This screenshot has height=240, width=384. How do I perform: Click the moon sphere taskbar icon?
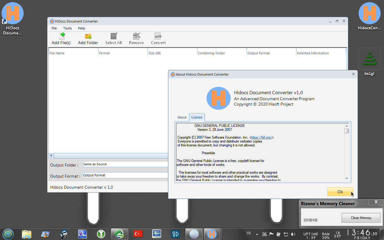(194, 234)
